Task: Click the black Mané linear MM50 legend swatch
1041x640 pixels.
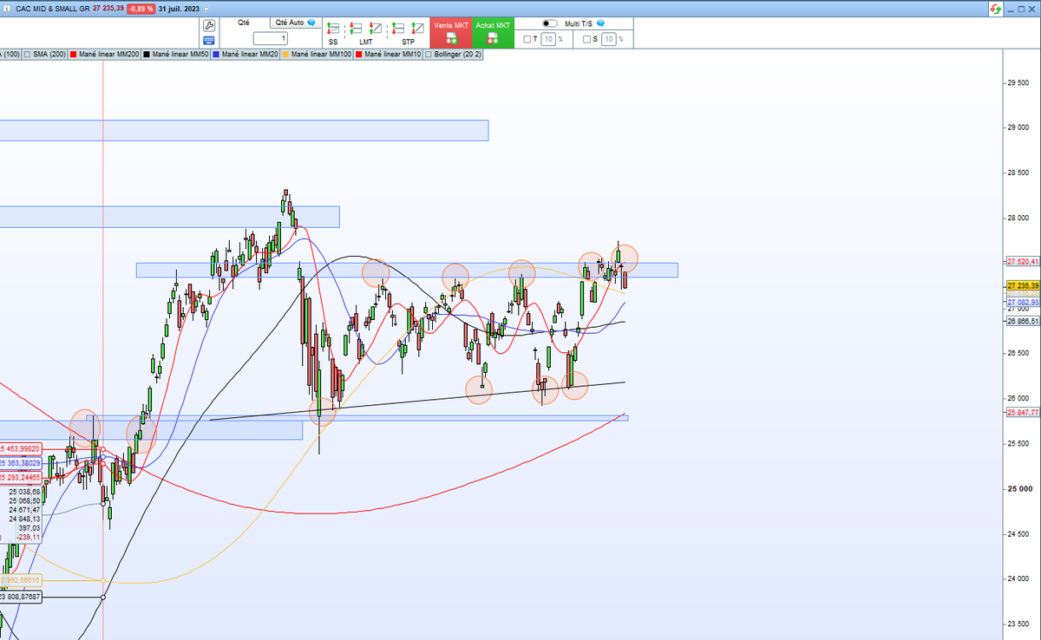Action: coord(146,54)
